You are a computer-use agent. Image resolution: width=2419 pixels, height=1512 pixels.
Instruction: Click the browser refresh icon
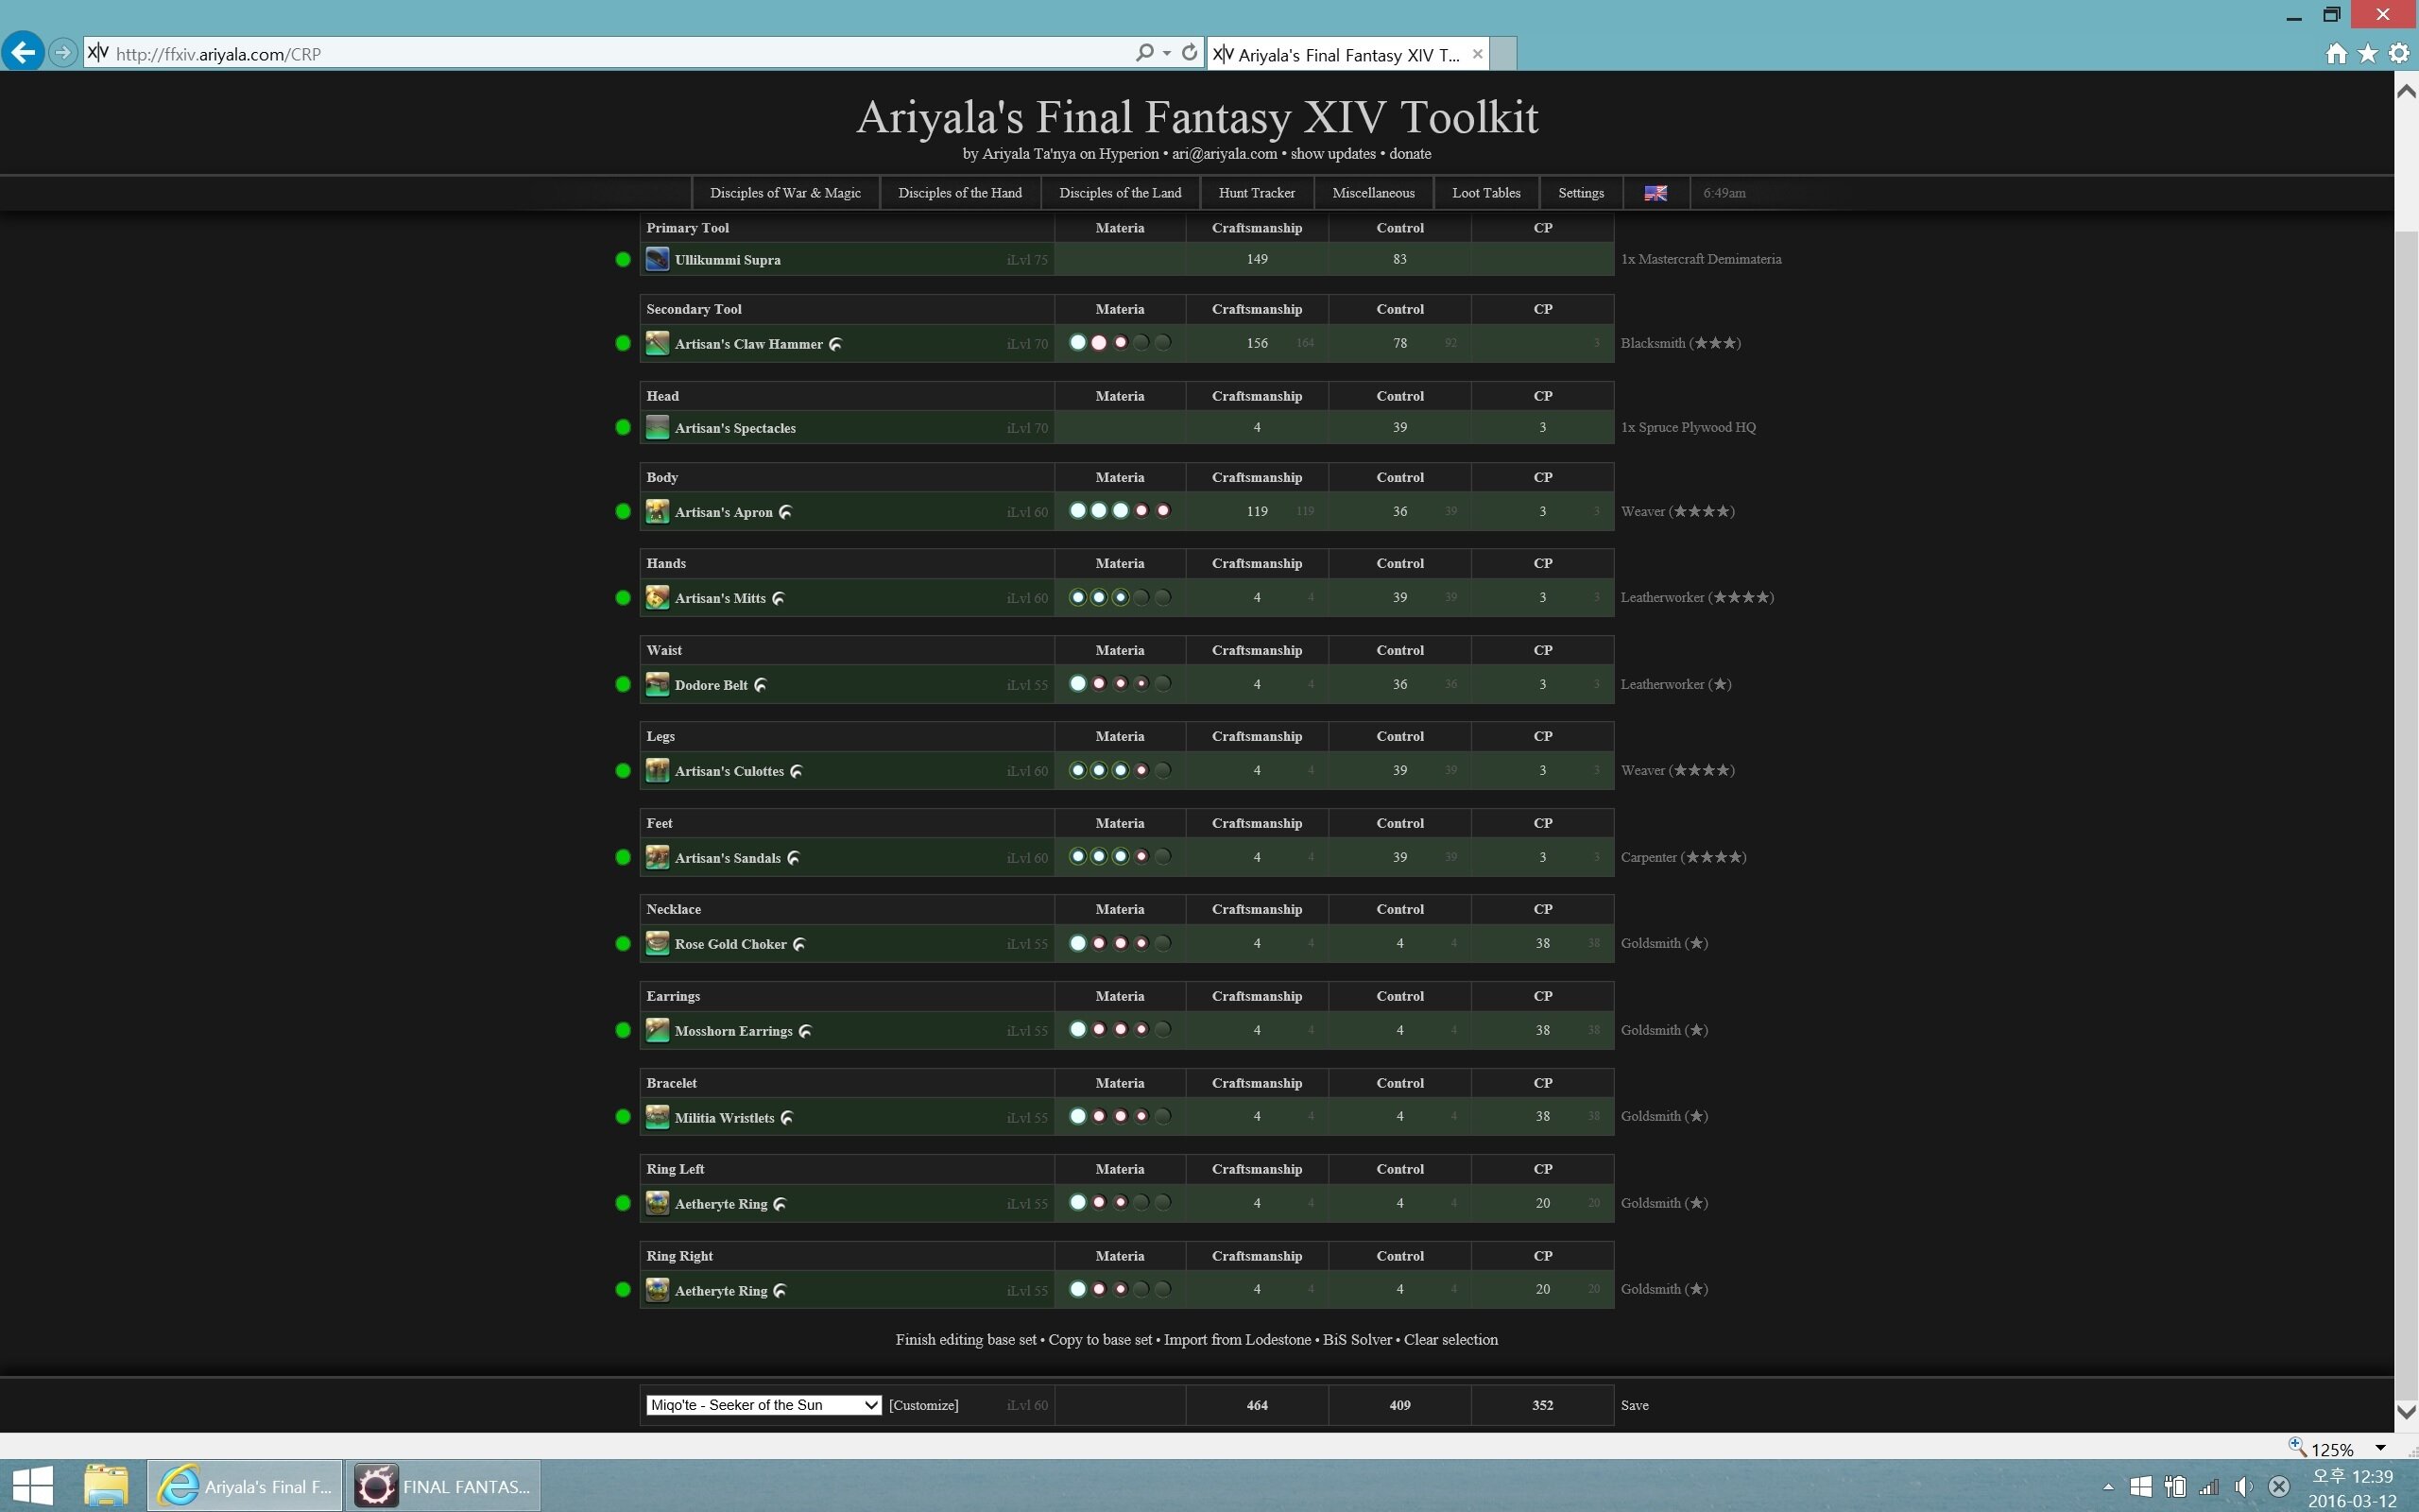[x=1190, y=53]
